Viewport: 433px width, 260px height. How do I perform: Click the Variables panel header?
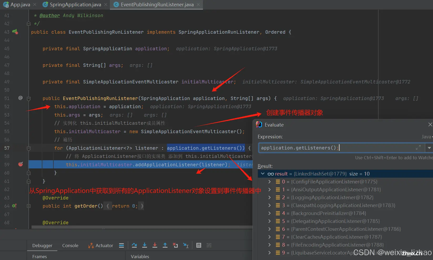(x=140, y=256)
